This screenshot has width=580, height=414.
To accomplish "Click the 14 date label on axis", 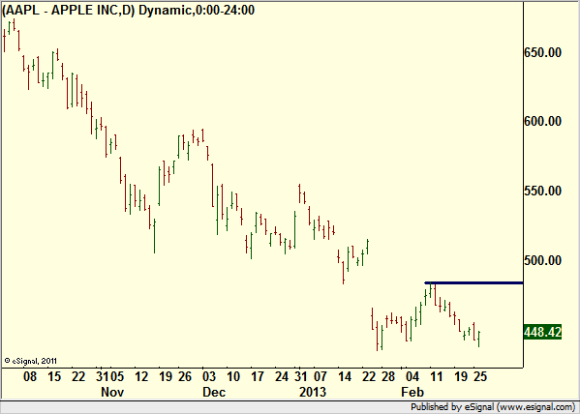I will point(345,376).
